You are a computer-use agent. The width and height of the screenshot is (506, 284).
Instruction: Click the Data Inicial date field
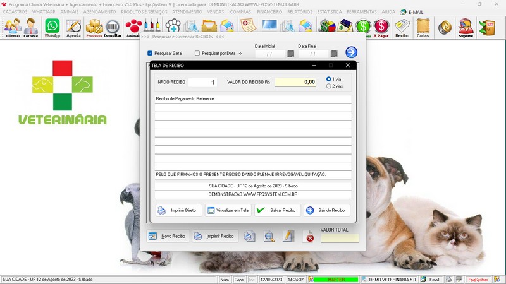click(270, 54)
